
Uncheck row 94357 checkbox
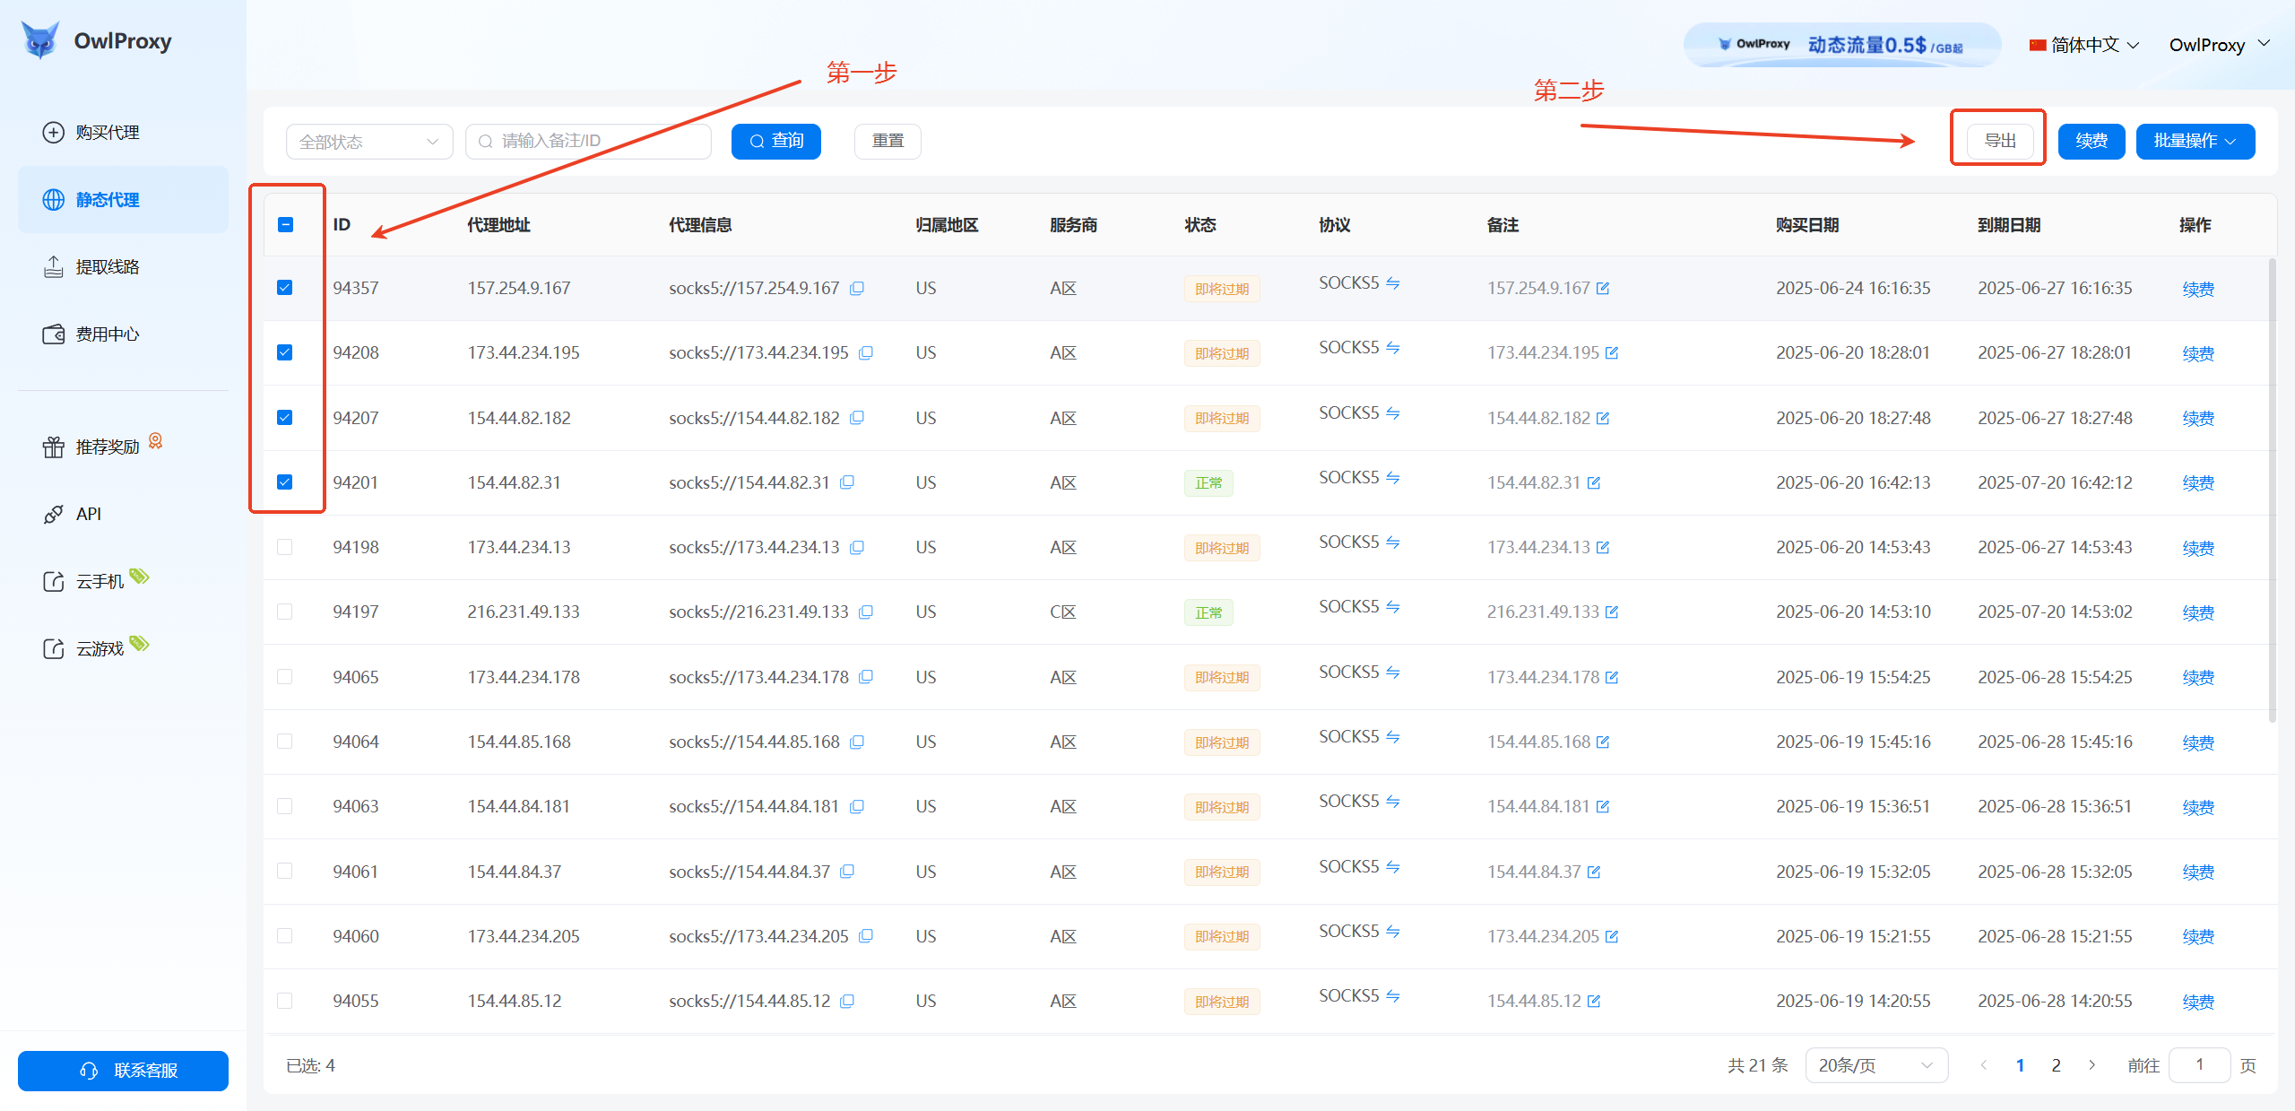tap(285, 288)
